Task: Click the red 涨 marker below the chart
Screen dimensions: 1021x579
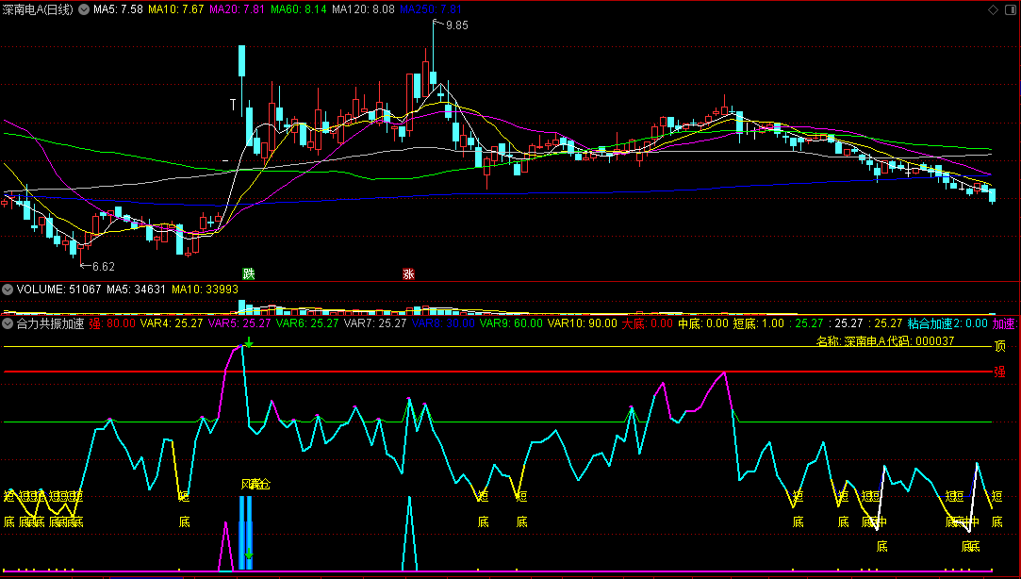Action: [x=408, y=274]
